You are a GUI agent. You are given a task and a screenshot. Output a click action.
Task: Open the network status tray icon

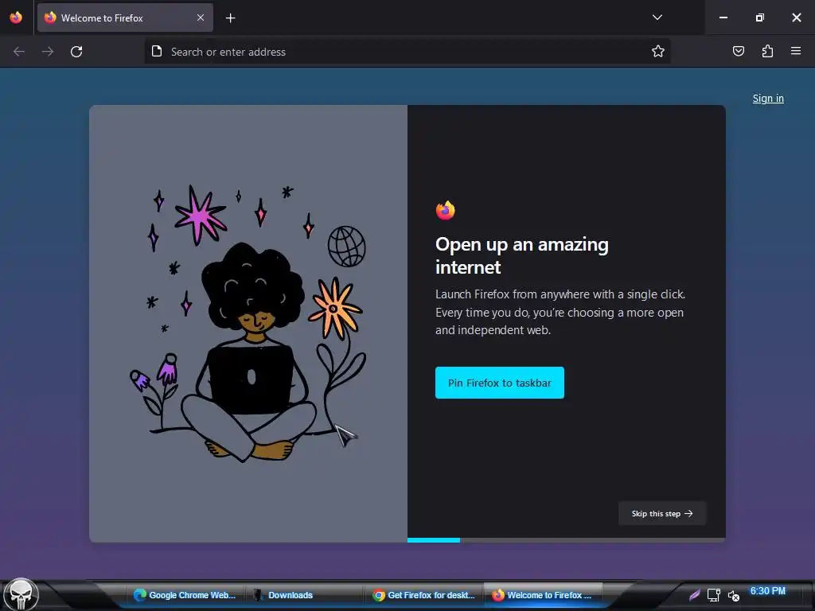tap(714, 595)
